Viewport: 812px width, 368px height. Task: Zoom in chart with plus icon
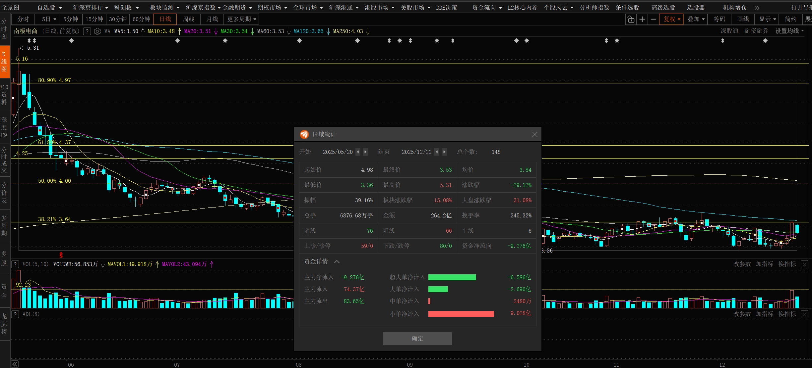[x=642, y=19]
